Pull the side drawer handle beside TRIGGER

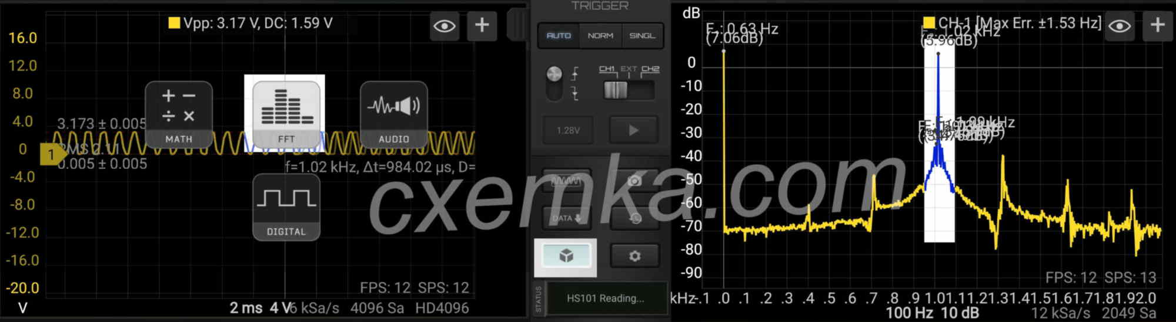click(517, 25)
